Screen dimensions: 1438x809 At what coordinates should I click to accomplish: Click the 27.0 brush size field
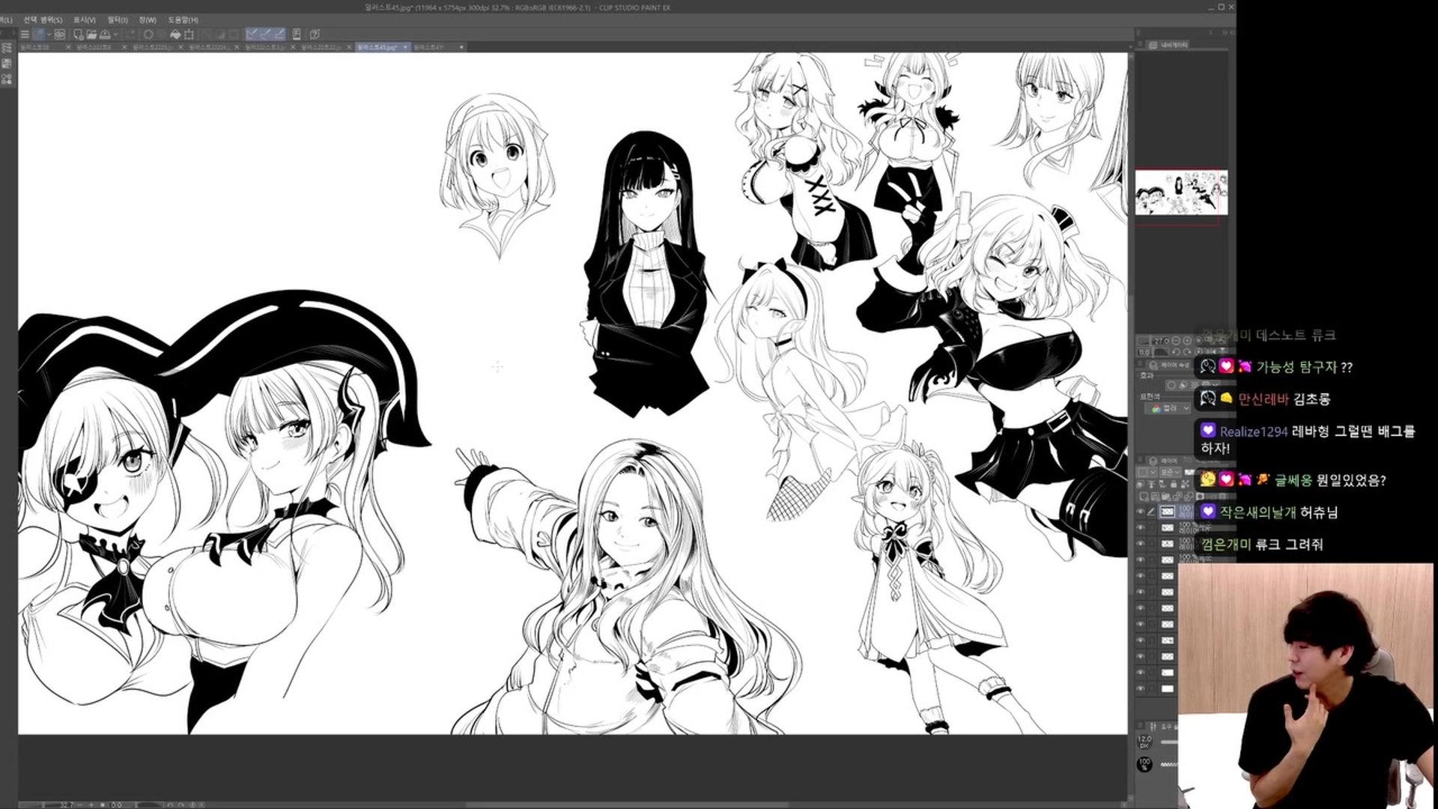pyautogui.click(x=1160, y=341)
